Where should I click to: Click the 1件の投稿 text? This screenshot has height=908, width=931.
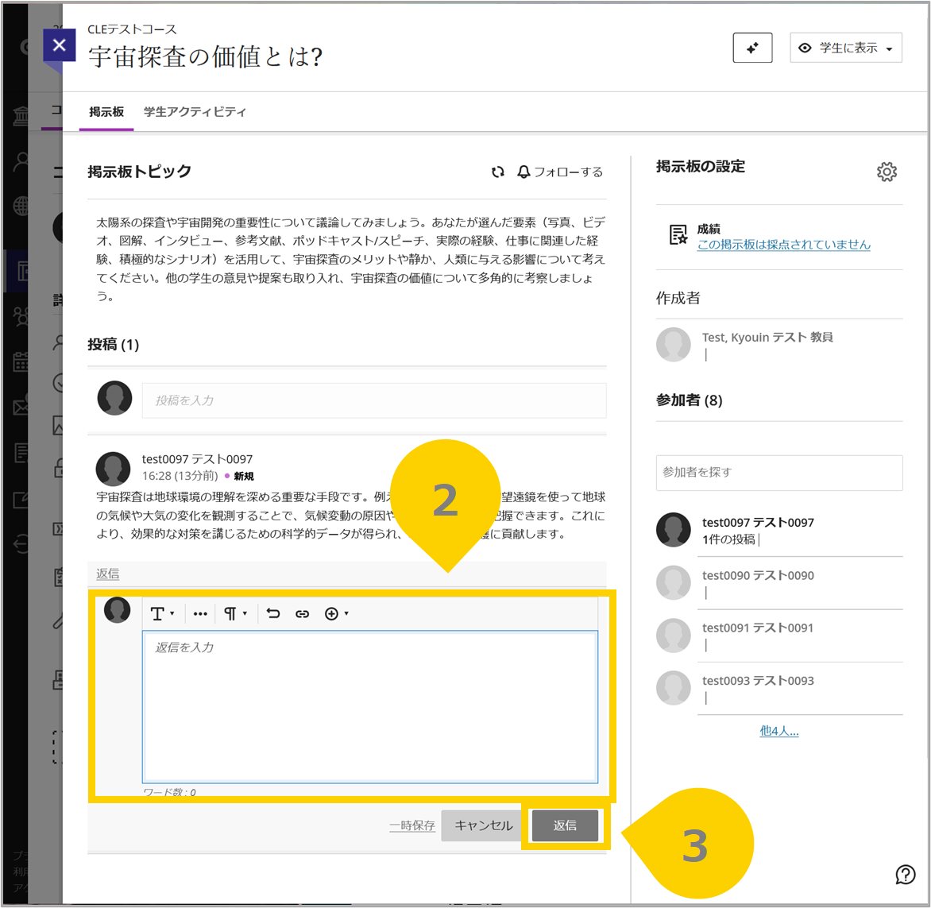pyautogui.click(x=728, y=539)
